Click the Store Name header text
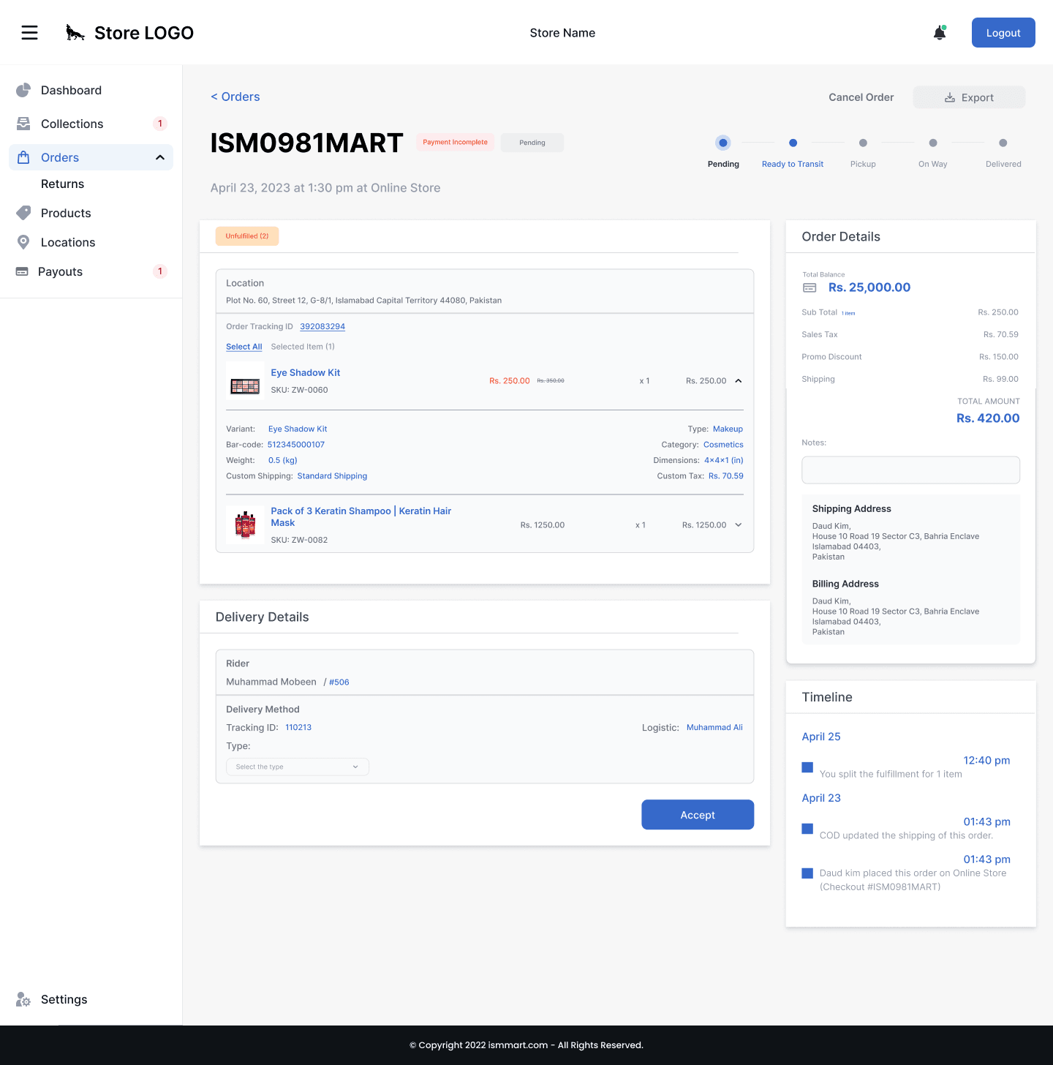The image size is (1053, 1065). 562,33
